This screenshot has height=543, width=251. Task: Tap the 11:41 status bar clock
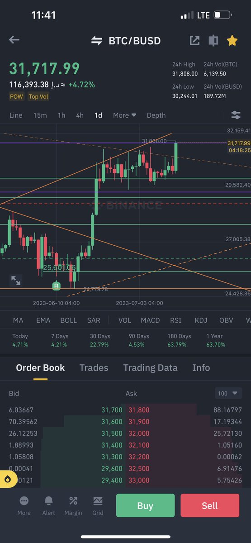[x=44, y=15]
